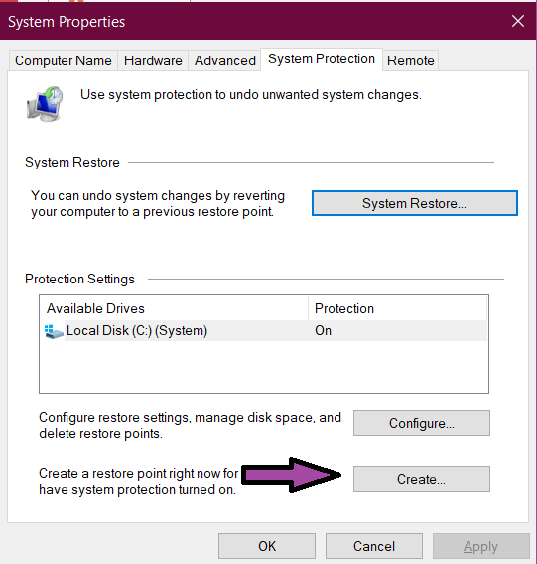This screenshot has height=564, width=537.
Task: Click the Available Drives column header
Action: [174, 308]
